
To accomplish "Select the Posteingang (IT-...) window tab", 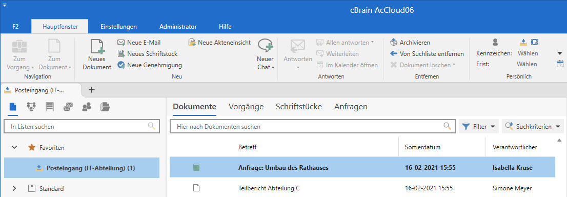I will click(40, 90).
